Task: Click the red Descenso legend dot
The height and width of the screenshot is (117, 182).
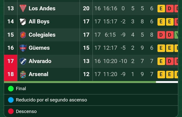Action: click(x=11, y=111)
